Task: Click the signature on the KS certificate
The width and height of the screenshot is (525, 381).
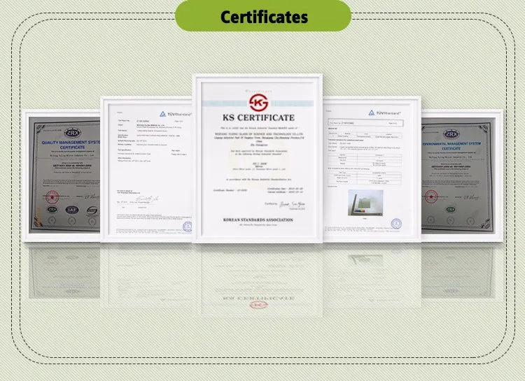Action: coord(292,204)
